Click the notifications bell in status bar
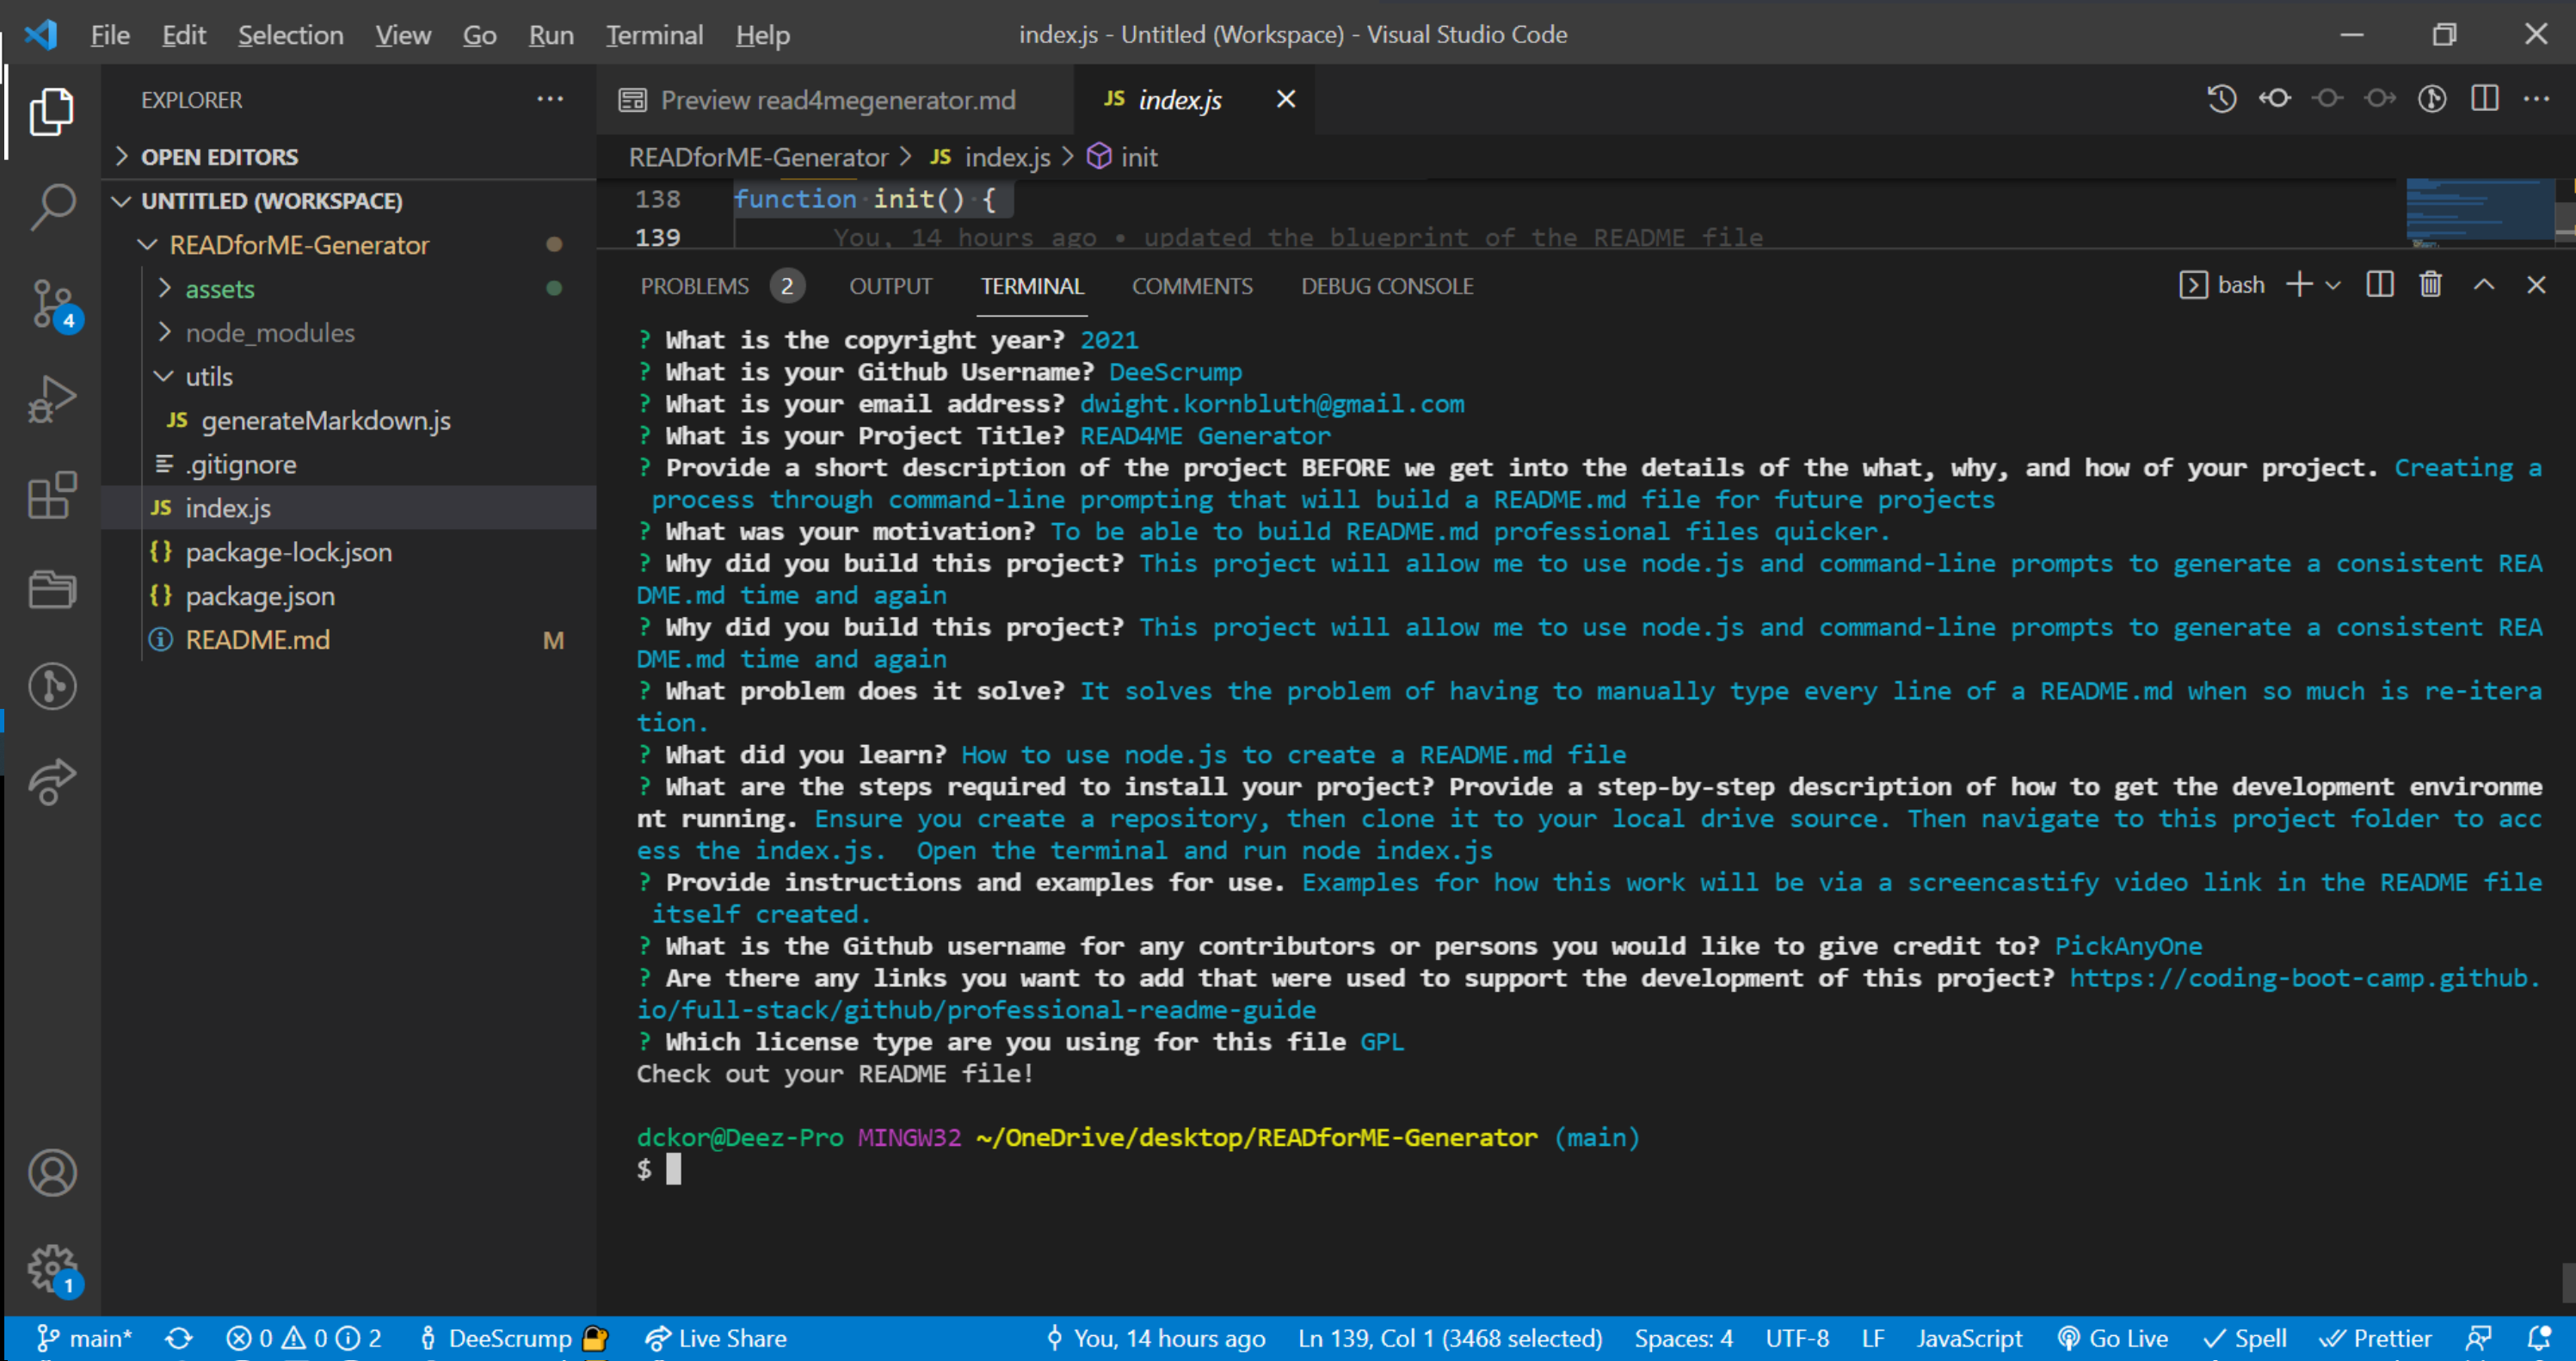Image resolution: width=2576 pixels, height=1361 pixels. coord(2541,1338)
